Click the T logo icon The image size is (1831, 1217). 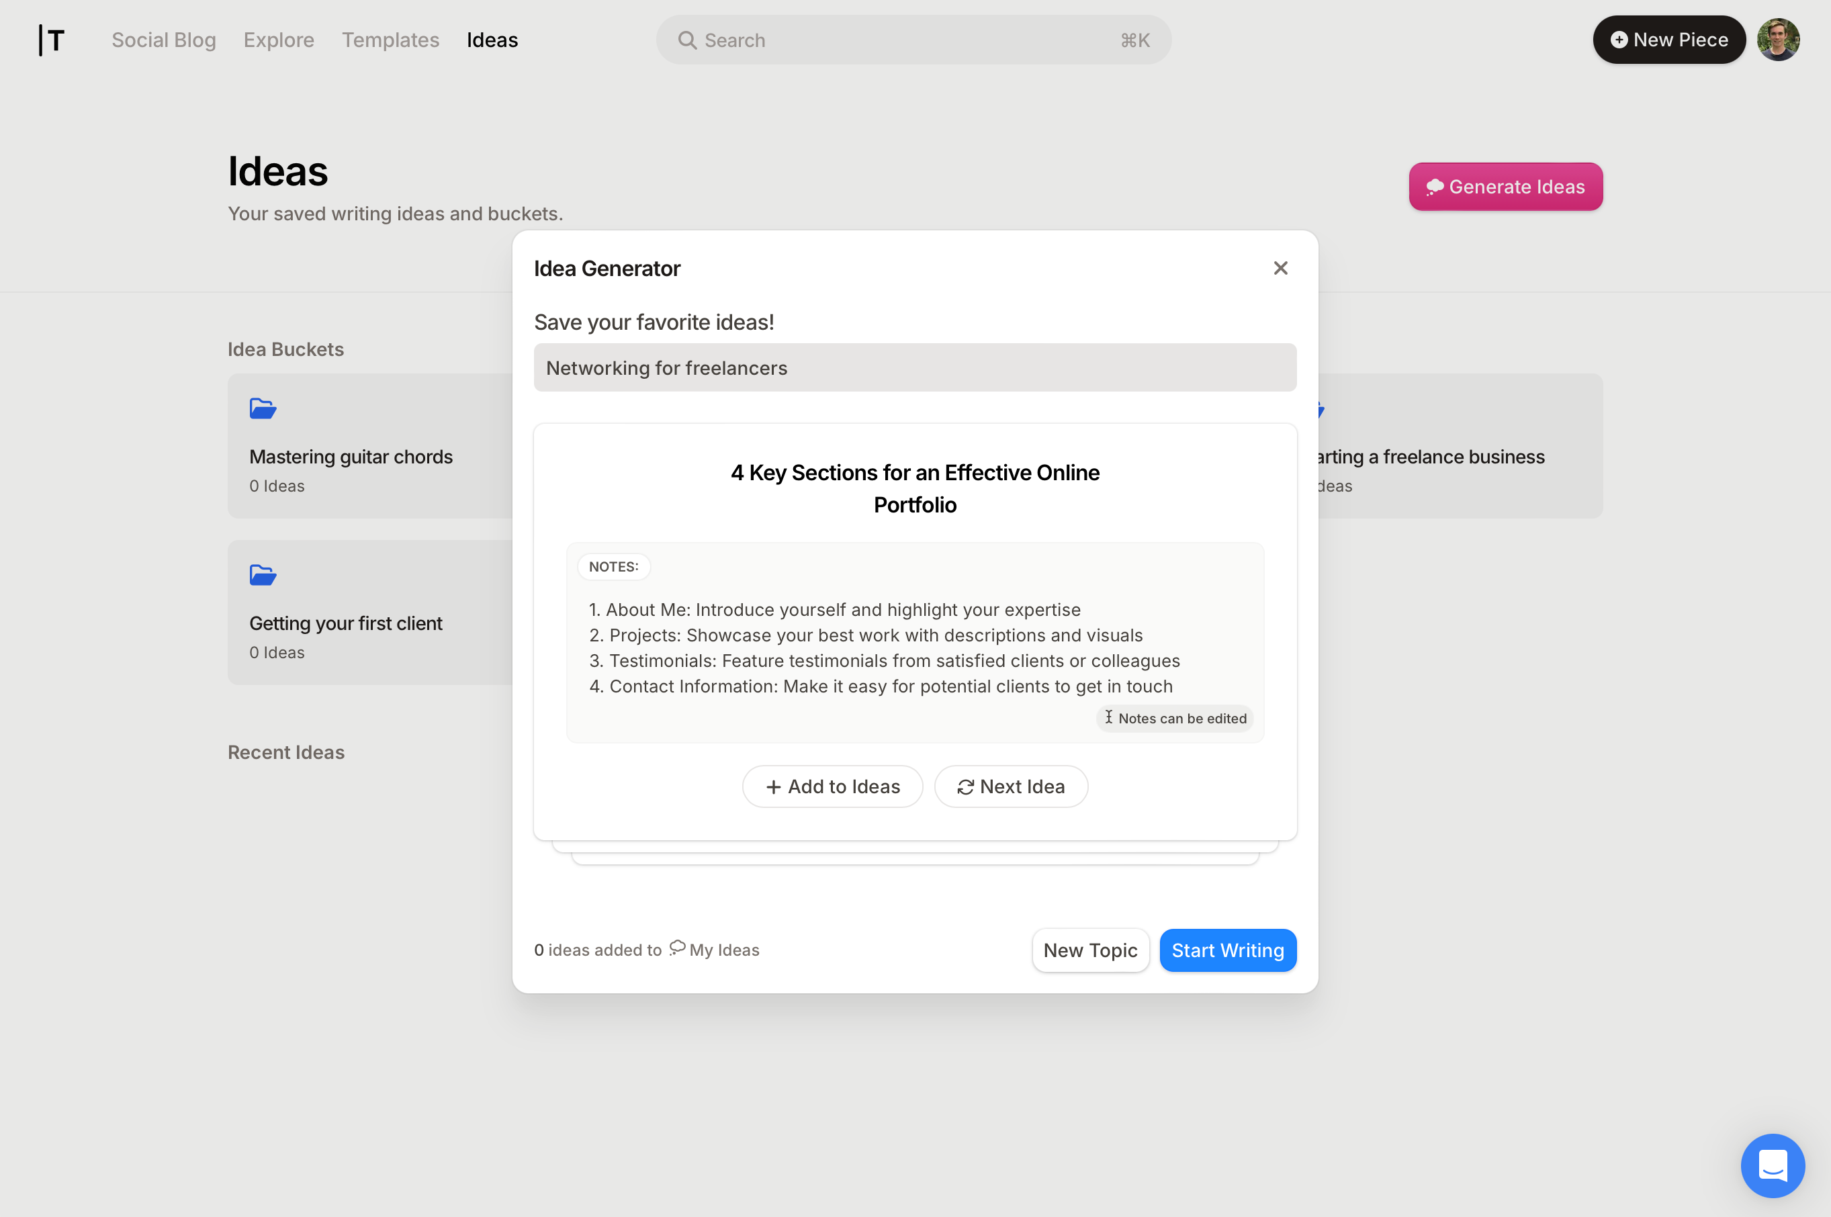52,40
